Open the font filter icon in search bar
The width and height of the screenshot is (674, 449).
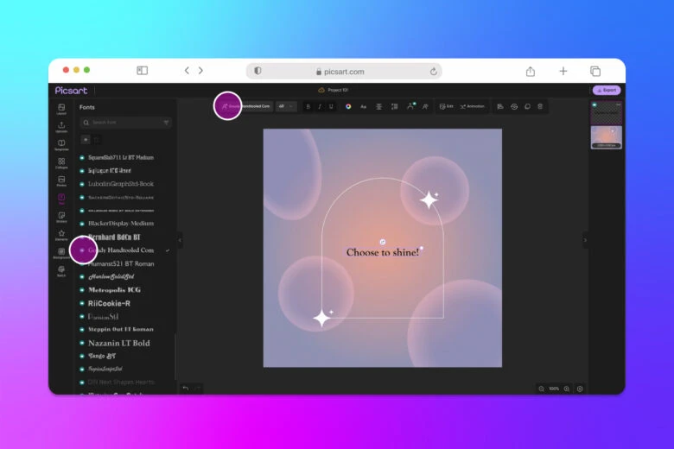coord(166,123)
